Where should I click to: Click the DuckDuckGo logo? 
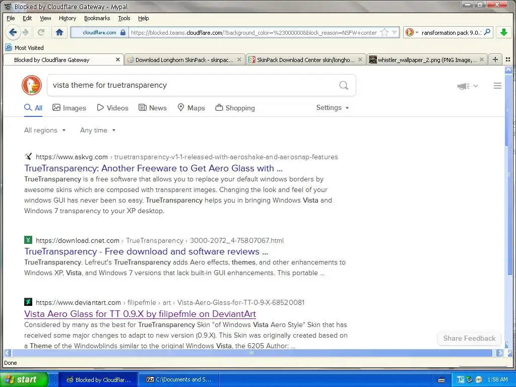click(x=32, y=85)
